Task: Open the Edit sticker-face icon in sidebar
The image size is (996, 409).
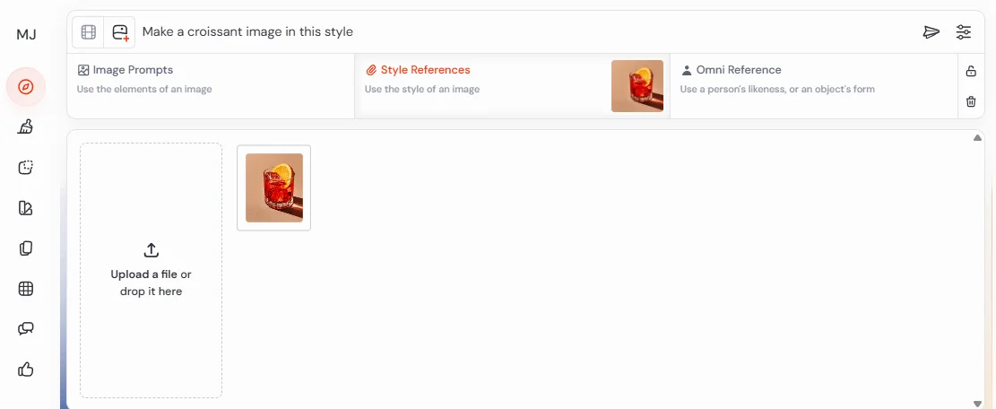Action: (25, 168)
